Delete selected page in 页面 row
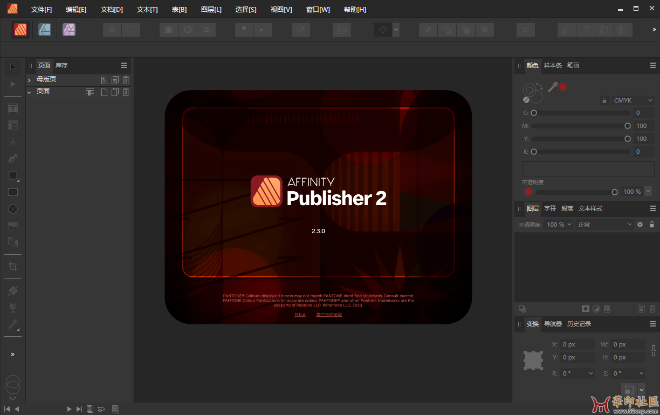The image size is (660, 415). (x=126, y=92)
